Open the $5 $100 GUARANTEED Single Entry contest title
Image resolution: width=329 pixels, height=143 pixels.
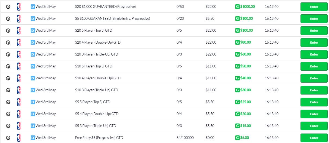pyautogui.click(x=112, y=19)
